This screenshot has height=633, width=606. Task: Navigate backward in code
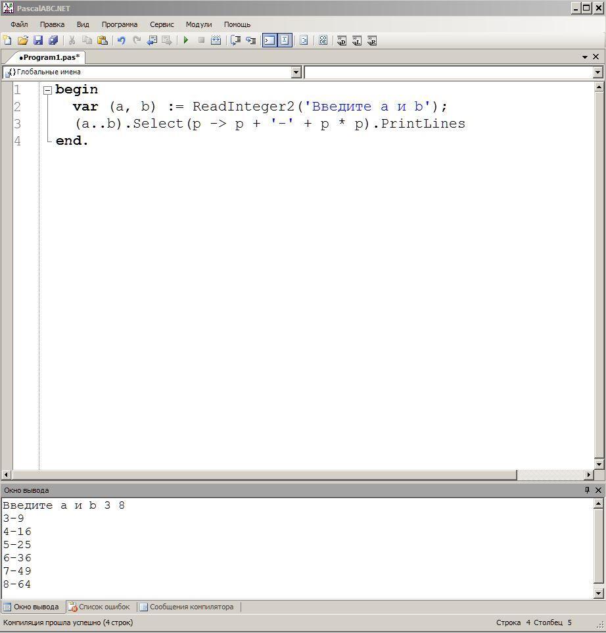click(152, 40)
